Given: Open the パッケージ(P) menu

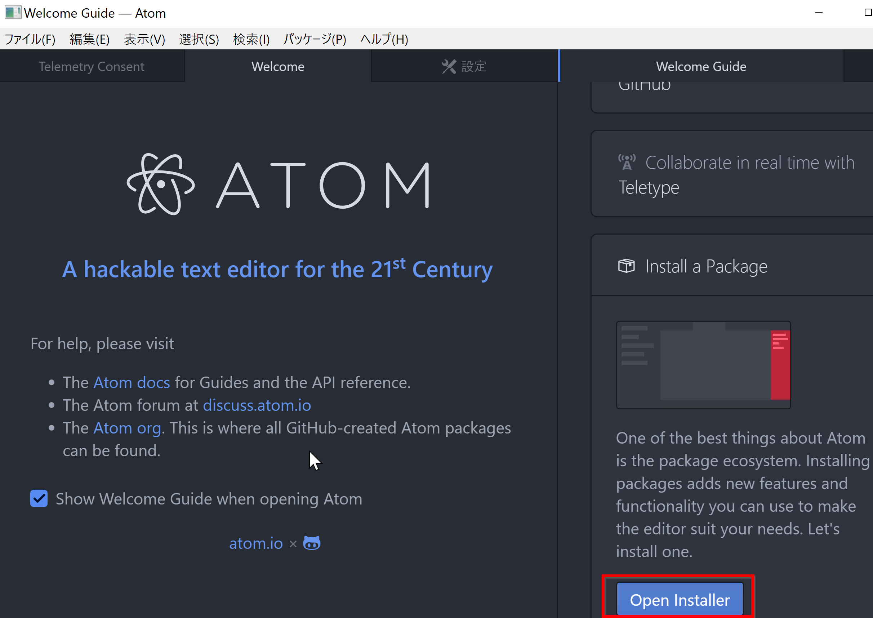Looking at the screenshot, I should click(x=315, y=39).
